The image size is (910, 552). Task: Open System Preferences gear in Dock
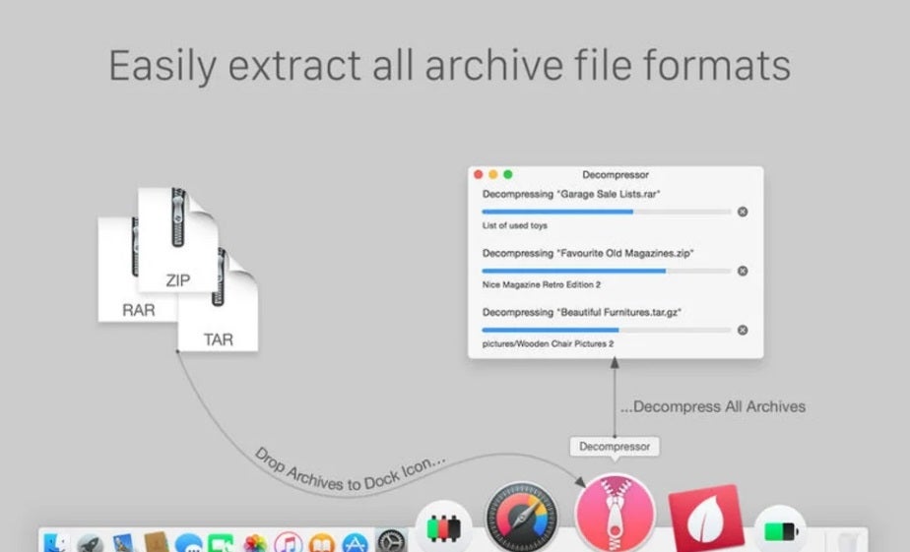[391, 543]
